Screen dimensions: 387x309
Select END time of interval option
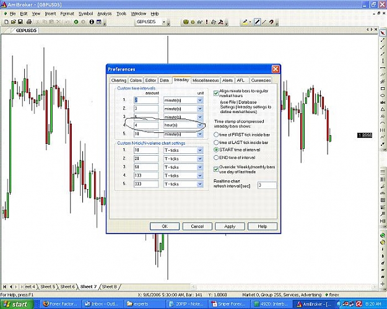point(216,158)
